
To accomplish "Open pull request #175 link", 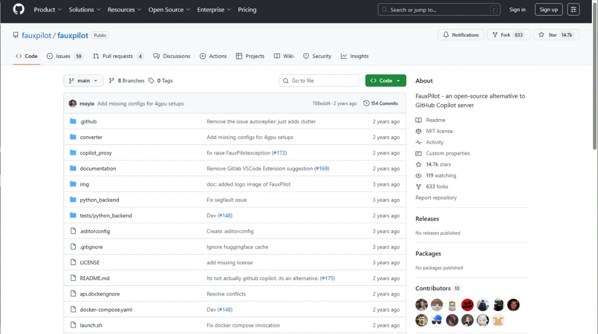I will pos(327,279).
